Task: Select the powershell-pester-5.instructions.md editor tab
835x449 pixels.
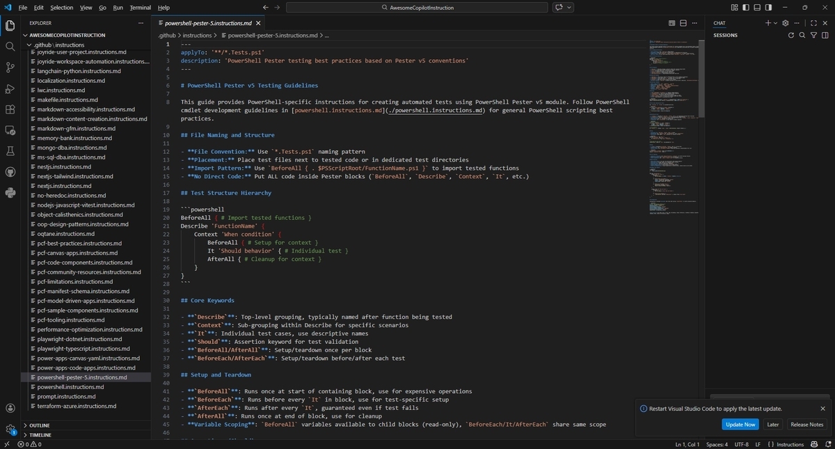Action: pyautogui.click(x=208, y=23)
